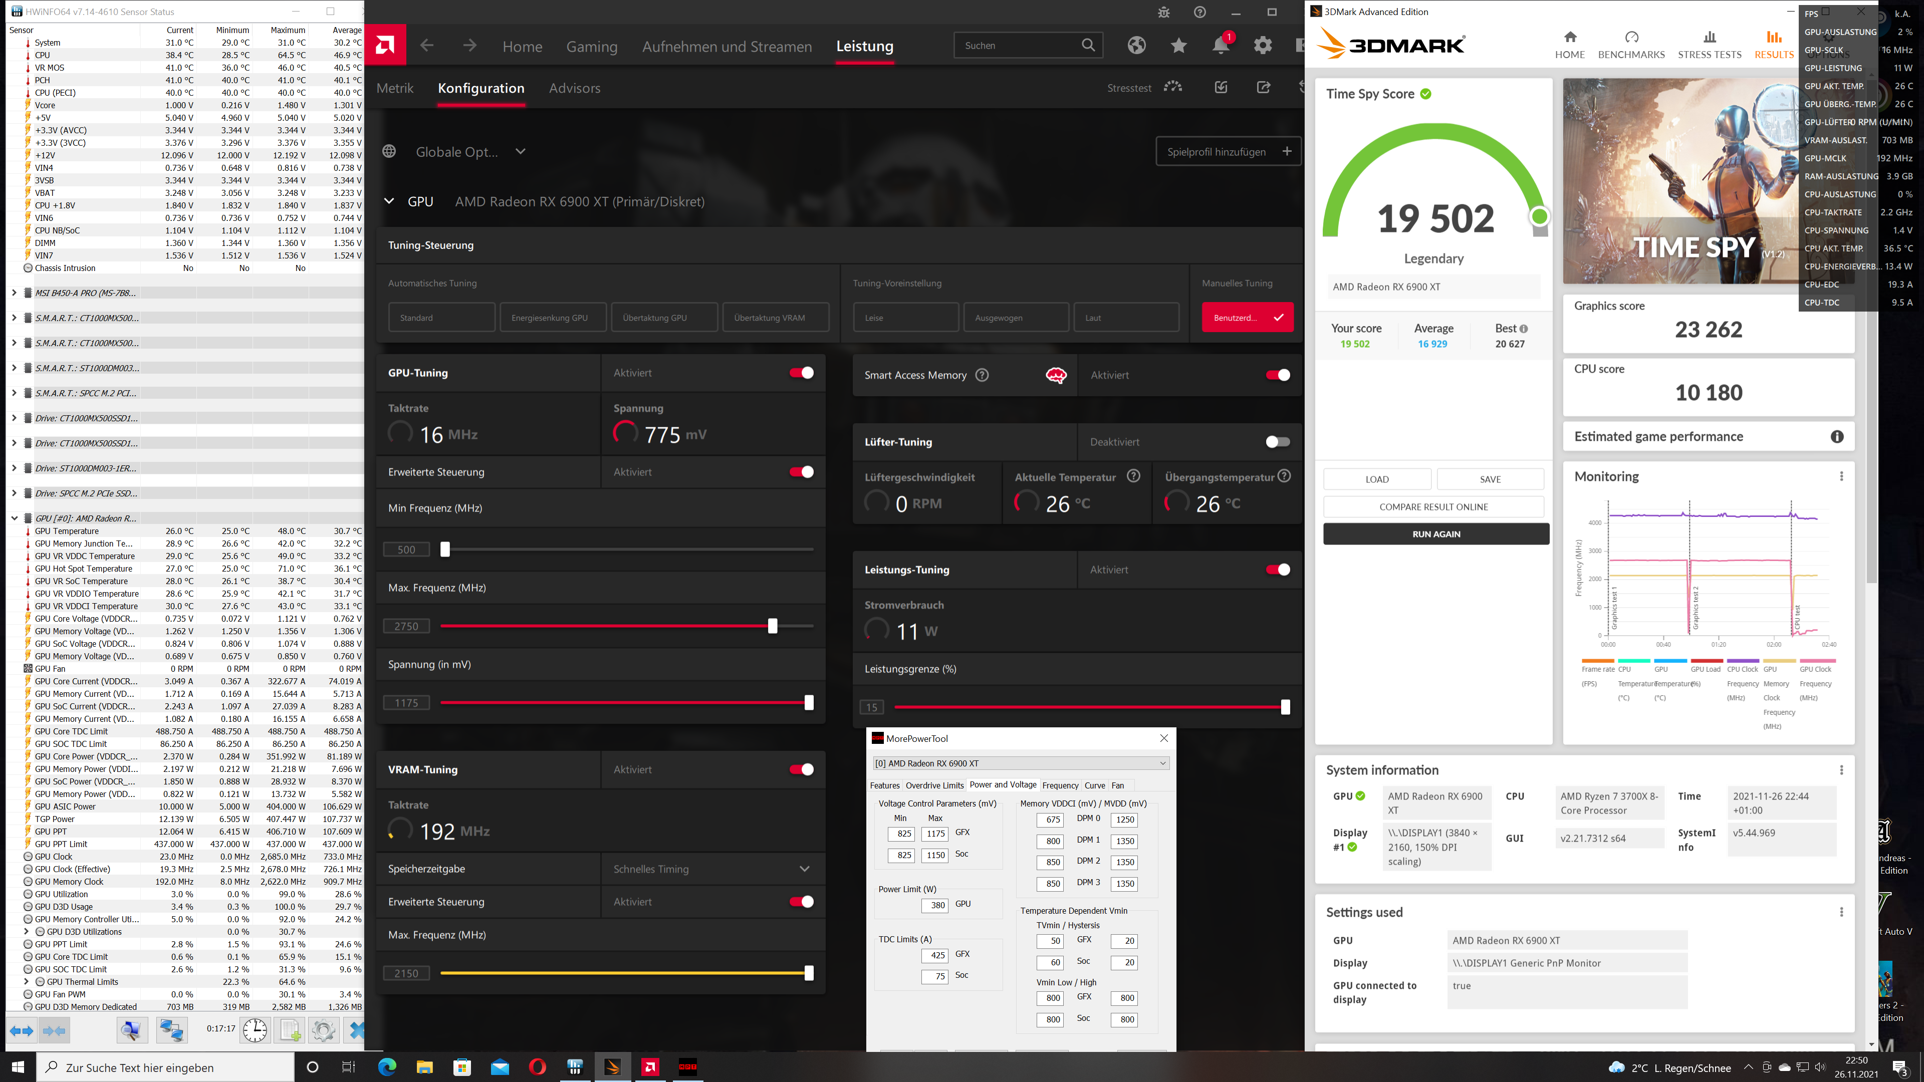Disable the Smart Access Memory toggle
Screen dimensions: 1924x1082
1277,375
